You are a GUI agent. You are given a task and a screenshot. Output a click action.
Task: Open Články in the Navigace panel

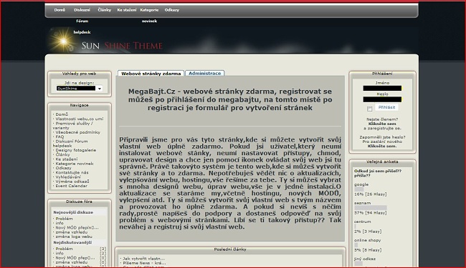click(62, 154)
